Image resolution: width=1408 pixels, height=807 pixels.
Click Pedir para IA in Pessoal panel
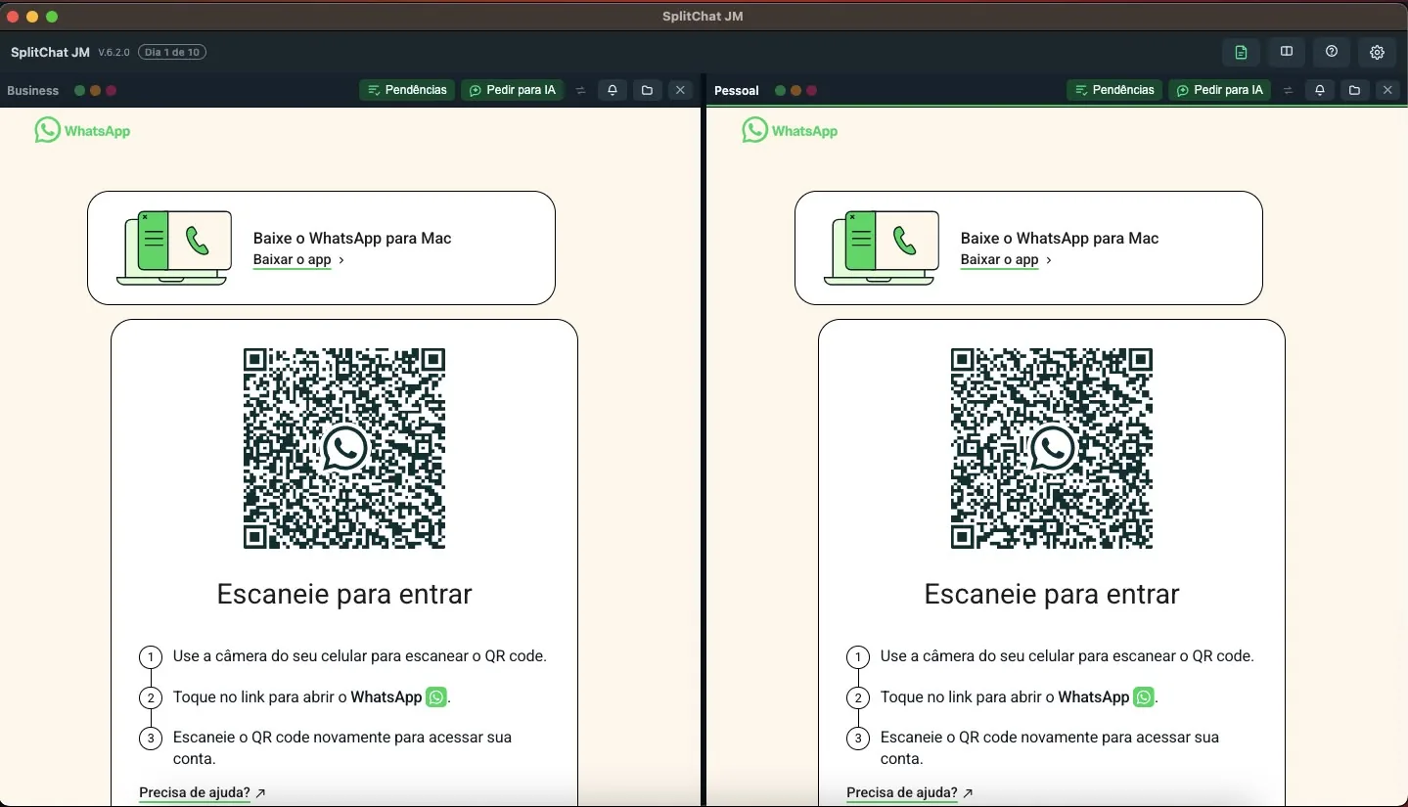[x=1219, y=90]
